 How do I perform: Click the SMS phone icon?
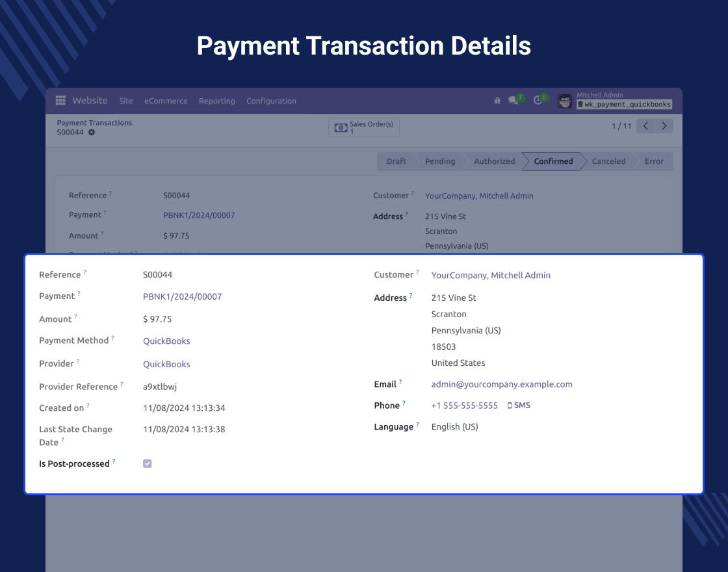click(510, 406)
